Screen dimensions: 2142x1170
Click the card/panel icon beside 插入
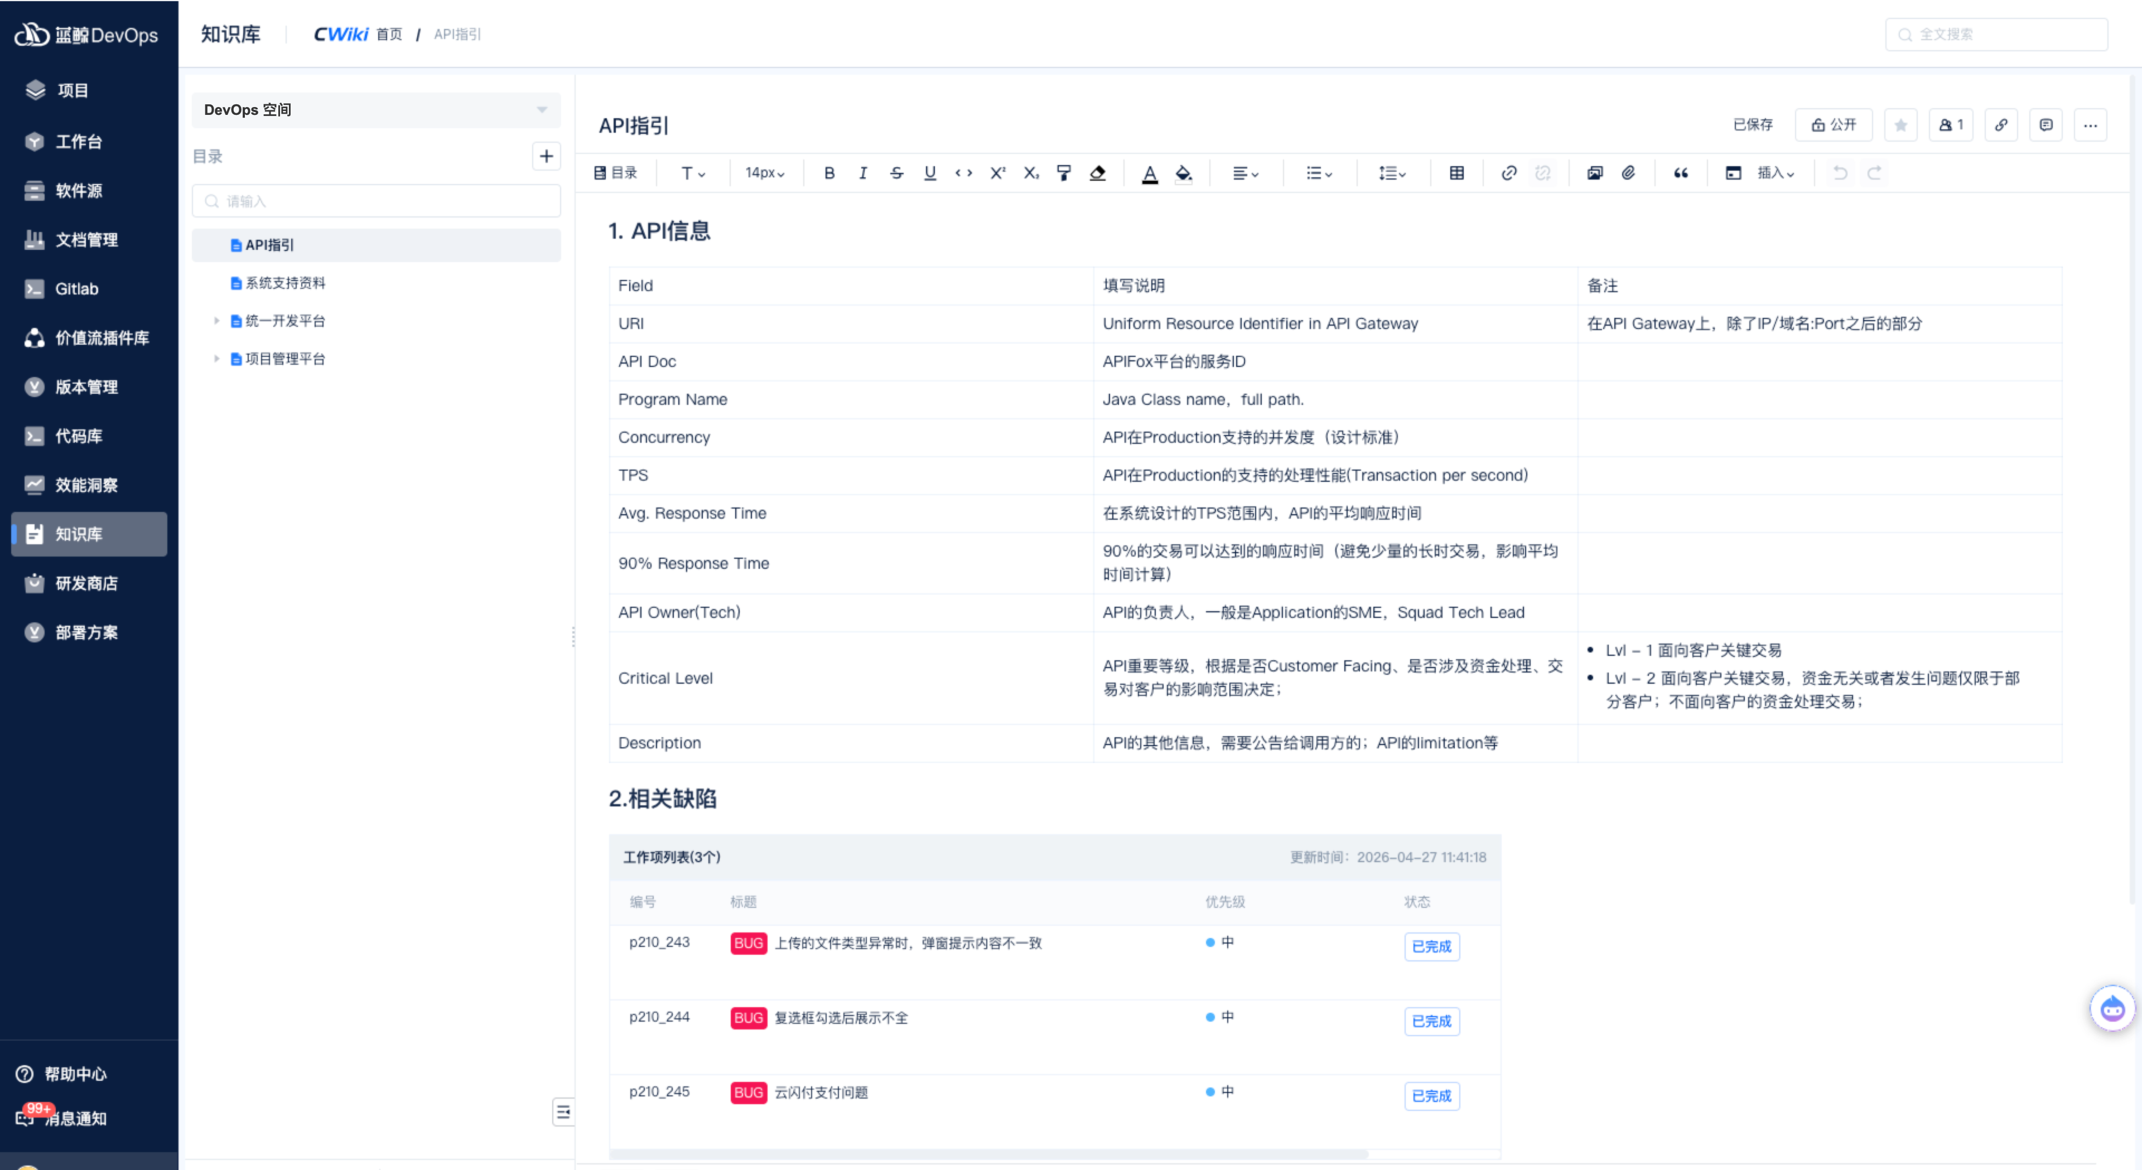(1733, 173)
